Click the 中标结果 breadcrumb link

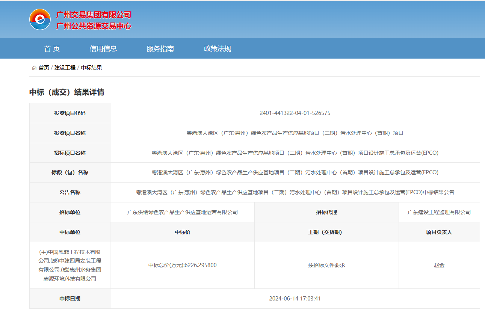coord(92,68)
